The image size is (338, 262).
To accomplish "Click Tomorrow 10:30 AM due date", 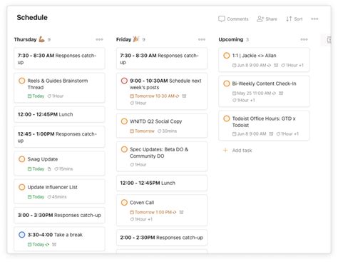I will [x=154, y=96].
